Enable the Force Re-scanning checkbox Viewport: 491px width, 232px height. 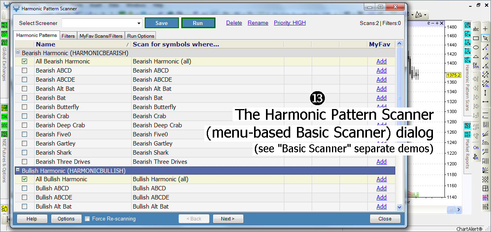click(x=87, y=219)
